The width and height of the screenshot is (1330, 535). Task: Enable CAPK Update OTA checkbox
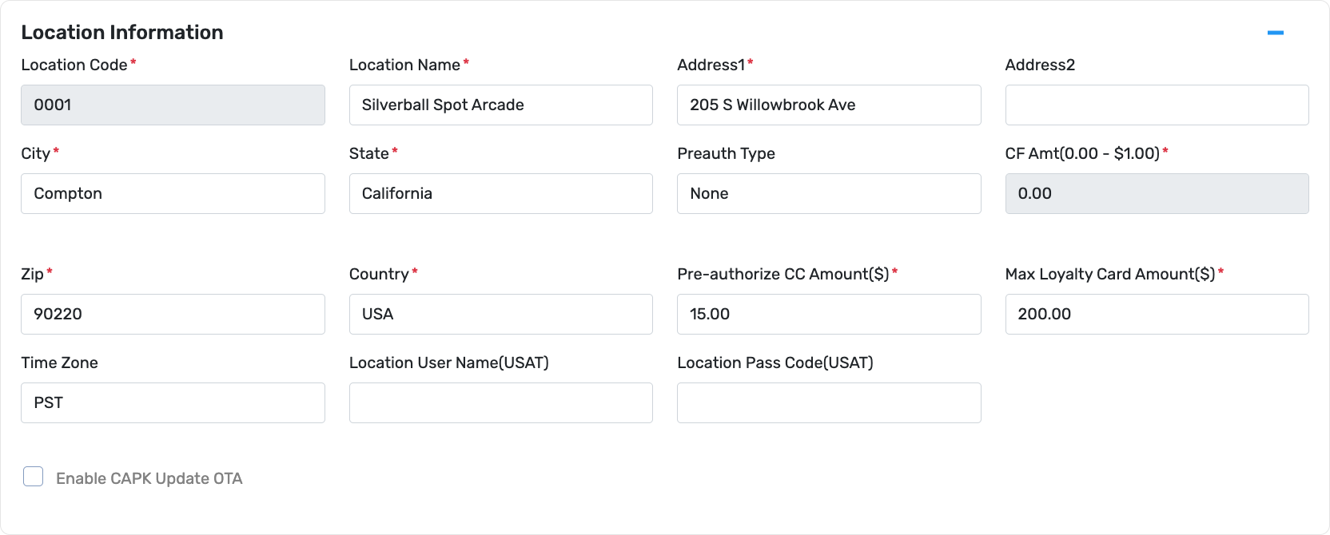coord(34,477)
